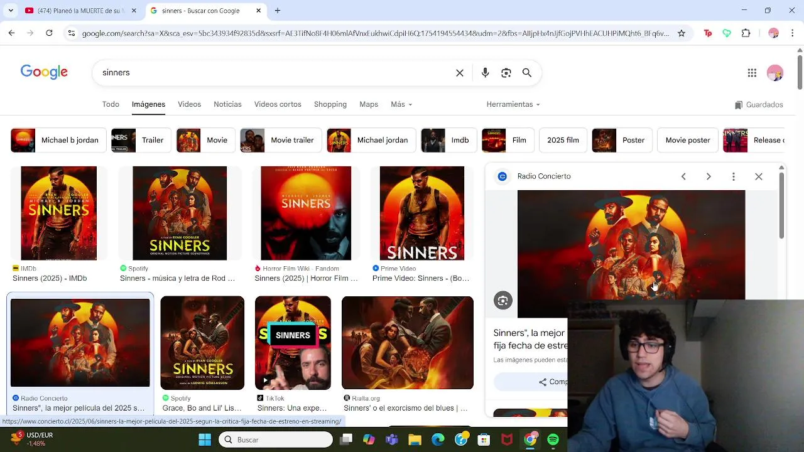
Task: Open Spotify Sinners soundtrack thumbnail
Action: click(180, 213)
